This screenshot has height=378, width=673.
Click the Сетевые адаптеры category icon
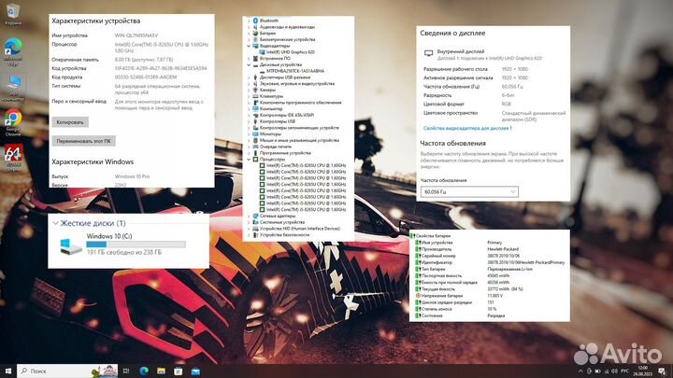(x=255, y=216)
